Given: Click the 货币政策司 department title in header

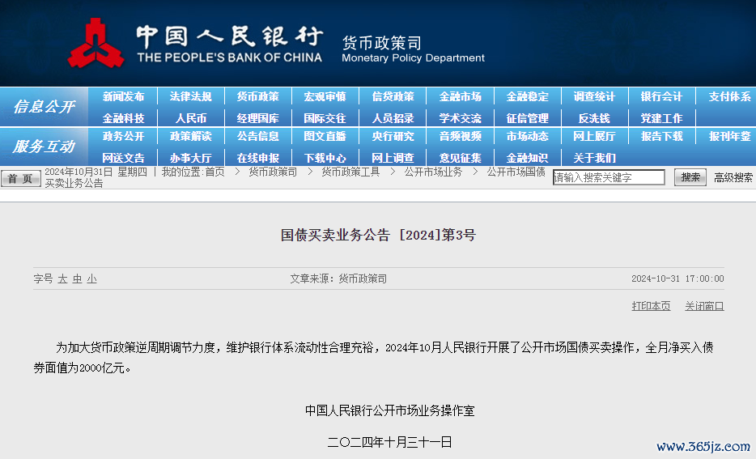Looking at the screenshot, I should tap(382, 43).
